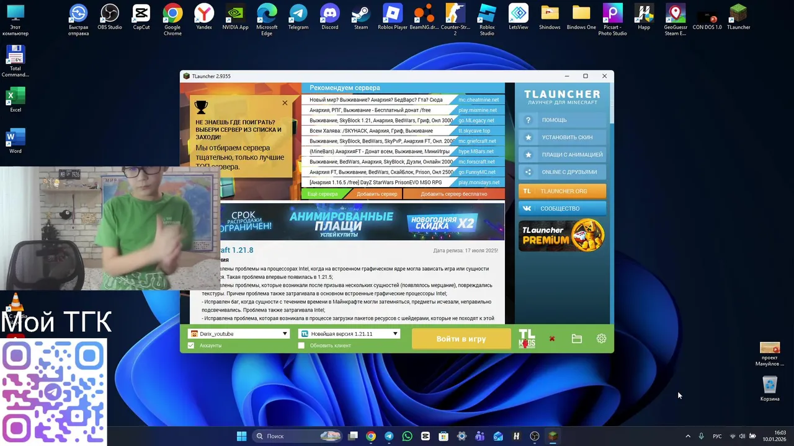Select server play.monidays.net
The height and width of the screenshot is (446, 794).
[x=403, y=183]
